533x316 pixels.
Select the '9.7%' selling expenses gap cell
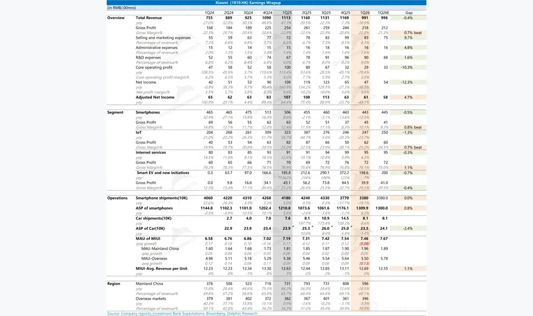tap(408, 38)
